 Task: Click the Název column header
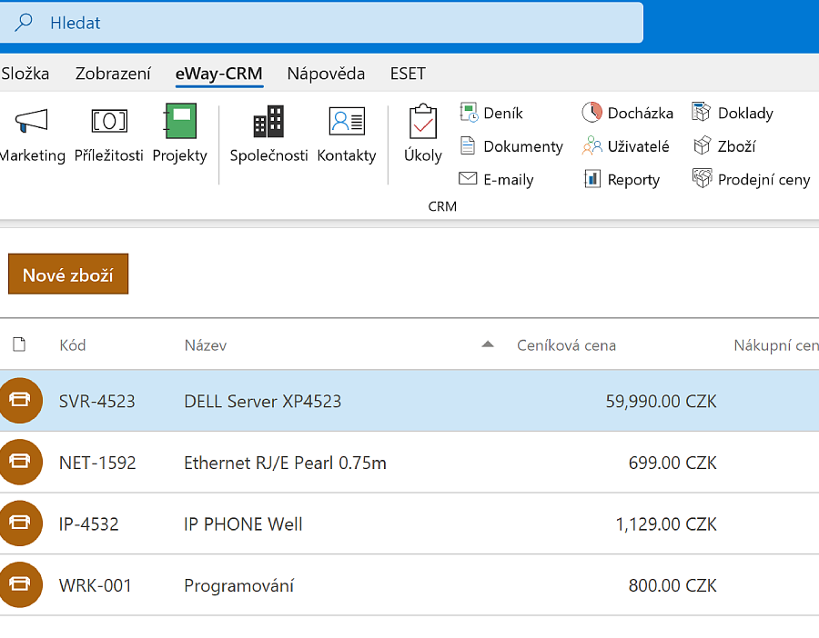pos(206,345)
